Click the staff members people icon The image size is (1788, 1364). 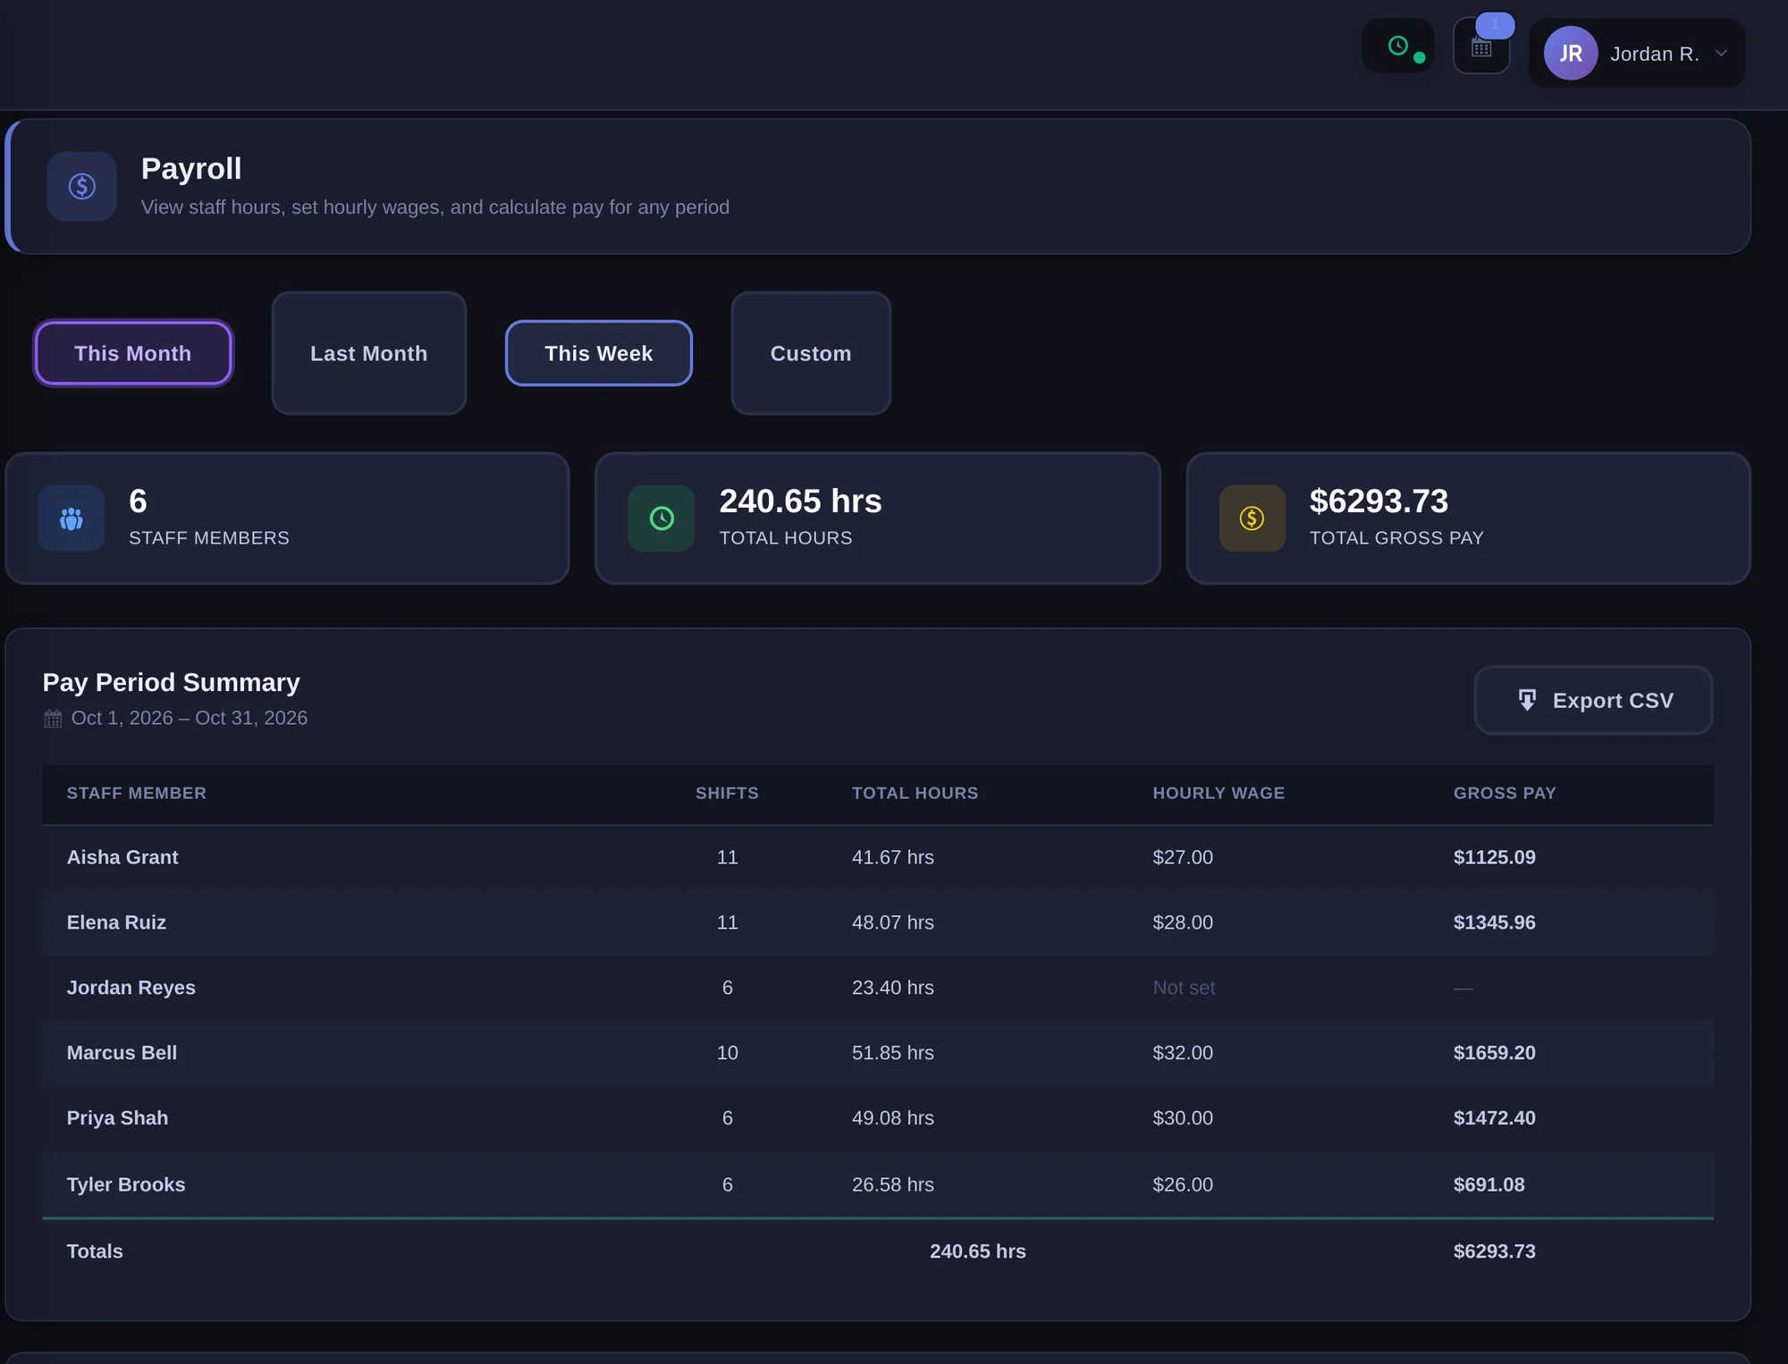pos(72,518)
